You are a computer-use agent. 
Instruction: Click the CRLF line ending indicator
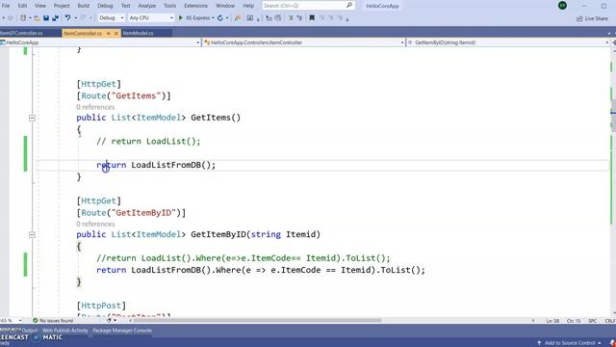point(610,321)
